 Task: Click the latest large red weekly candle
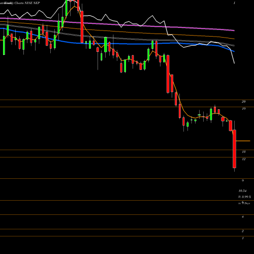(234, 149)
